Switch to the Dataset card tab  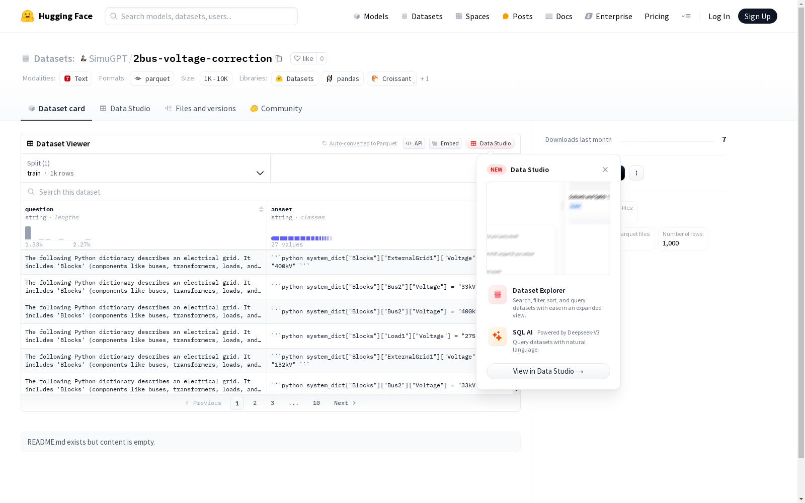[56, 108]
